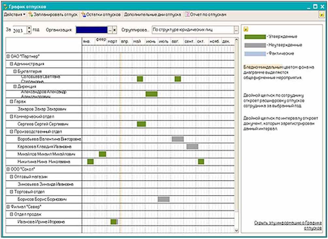Collapse Дирекция node

15,87
